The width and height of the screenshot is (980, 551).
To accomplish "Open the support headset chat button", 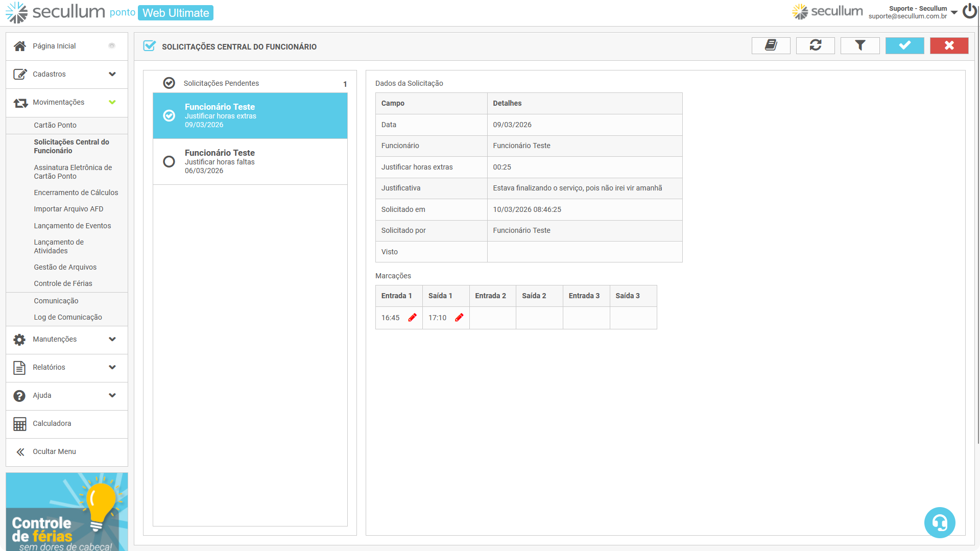I will 939,522.
